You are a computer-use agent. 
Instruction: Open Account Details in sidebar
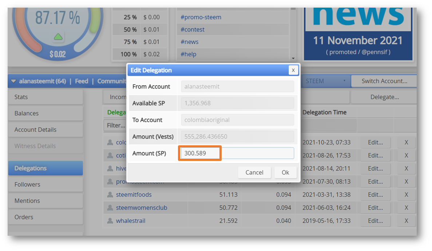pyautogui.click(x=45, y=129)
